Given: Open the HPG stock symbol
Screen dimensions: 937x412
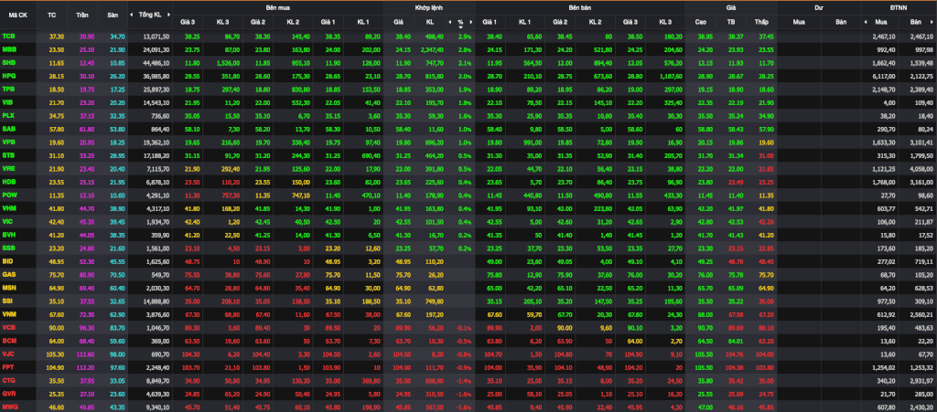Looking at the screenshot, I should [9, 76].
